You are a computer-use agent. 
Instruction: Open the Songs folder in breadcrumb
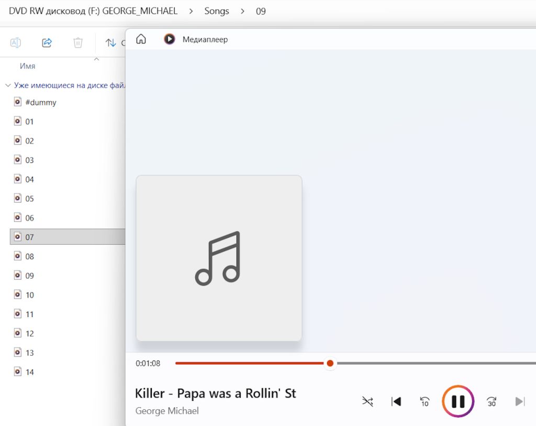point(217,11)
